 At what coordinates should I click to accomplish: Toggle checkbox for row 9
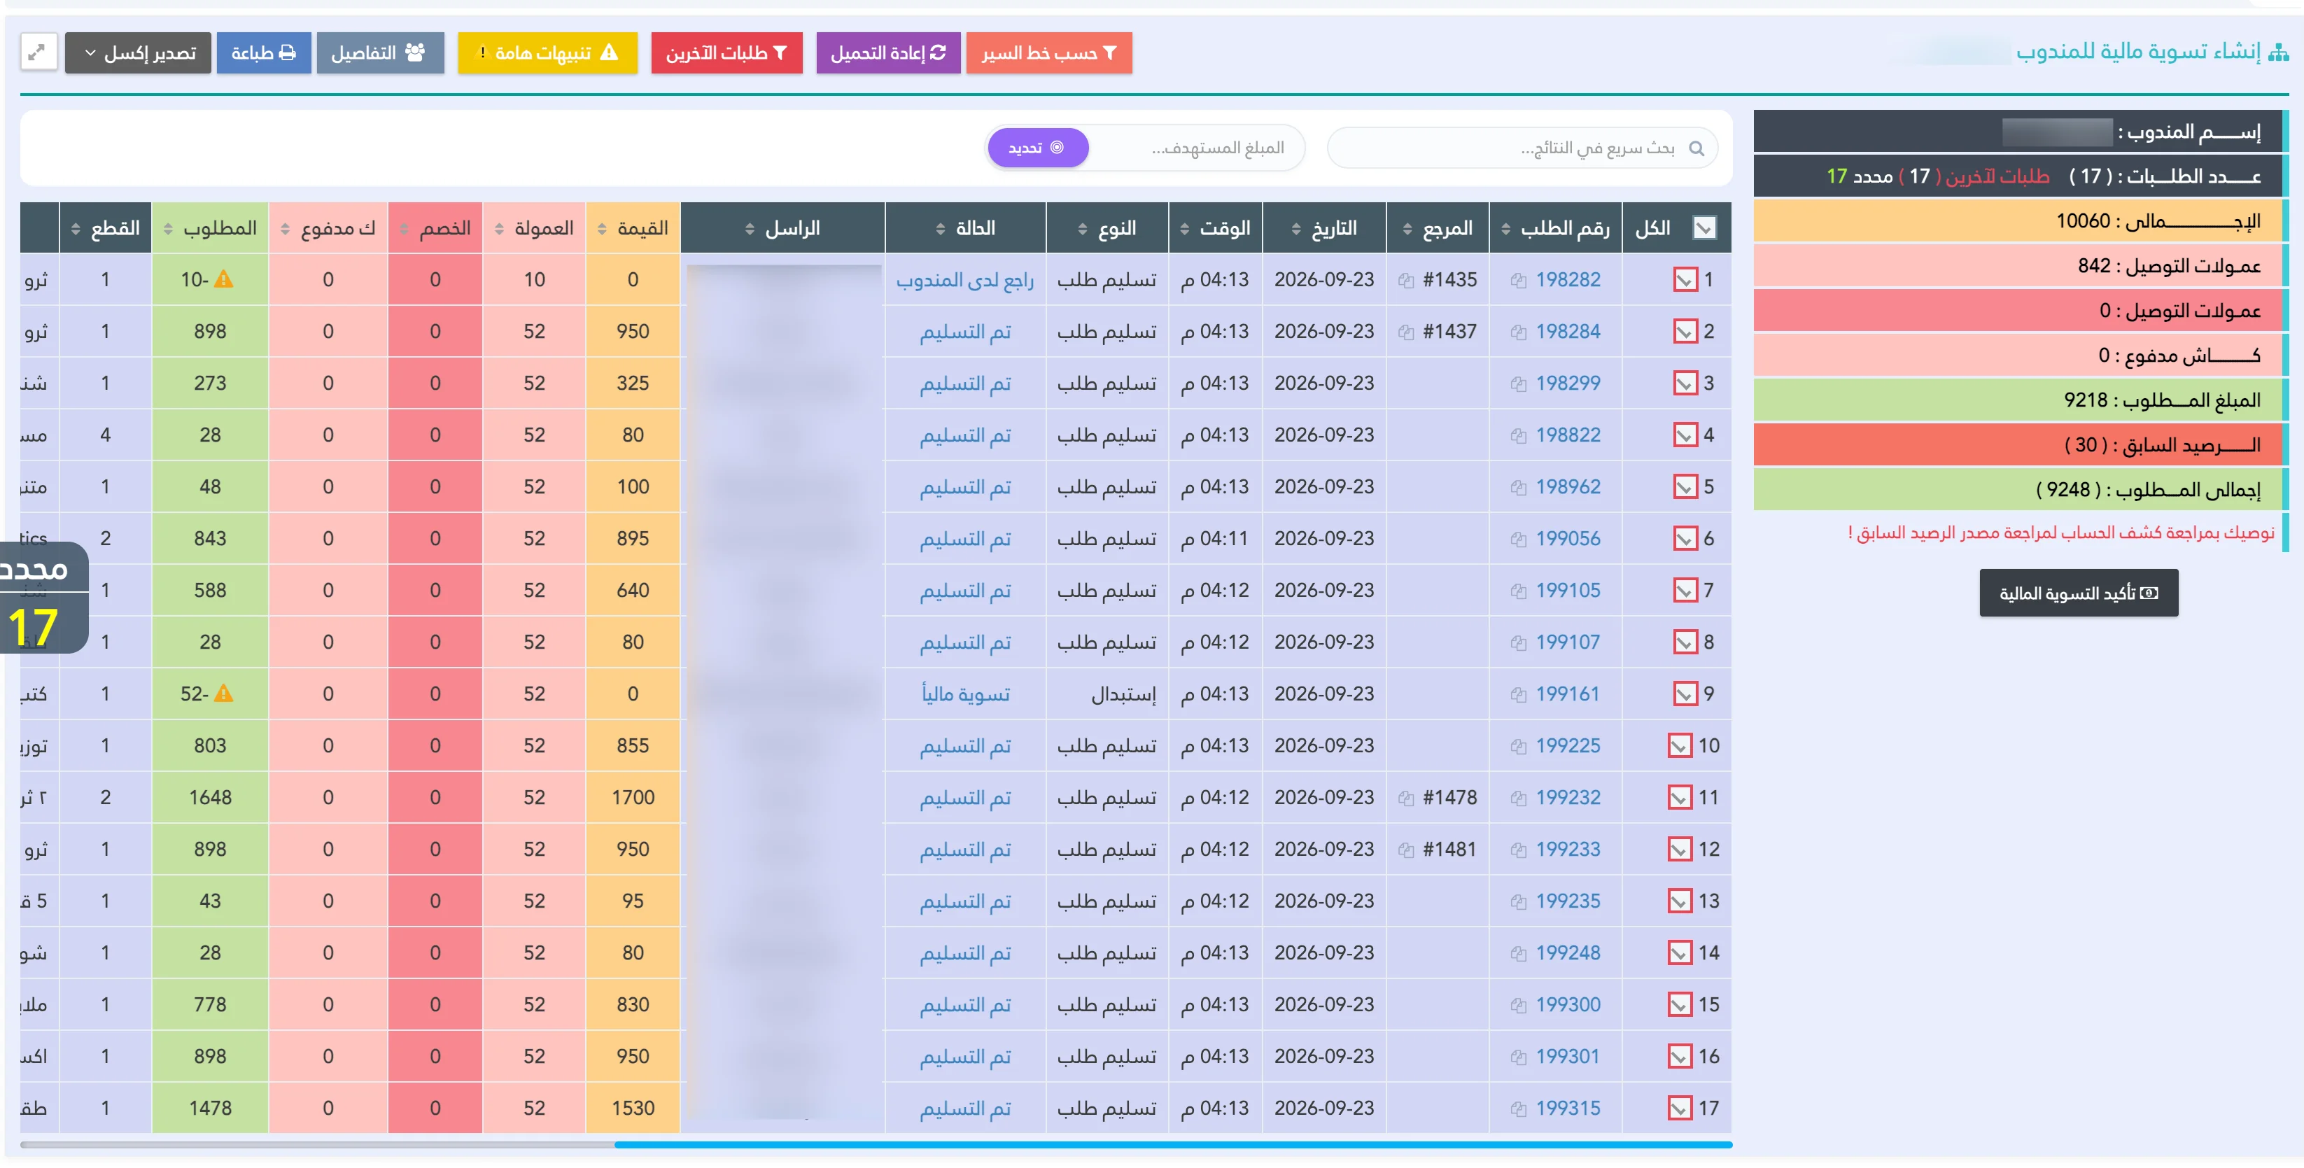pyautogui.click(x=1685, y=694)
